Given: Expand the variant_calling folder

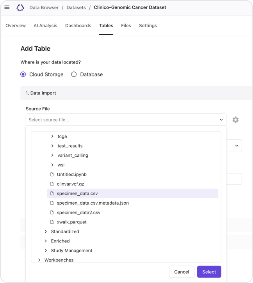Looking at the screenshot, I should [52, 156].
